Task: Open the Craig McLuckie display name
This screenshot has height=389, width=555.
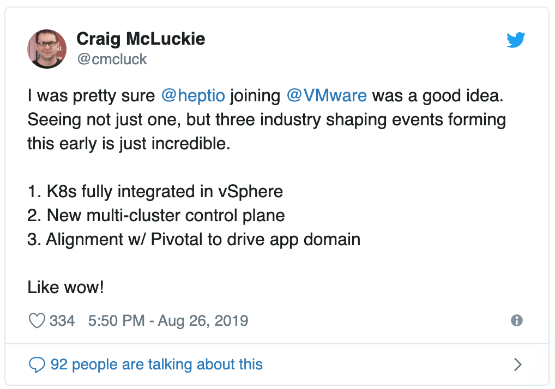Action: (141, 39)
